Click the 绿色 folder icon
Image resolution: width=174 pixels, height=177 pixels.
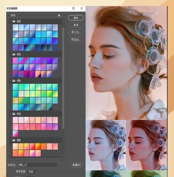tap(14, 81)
